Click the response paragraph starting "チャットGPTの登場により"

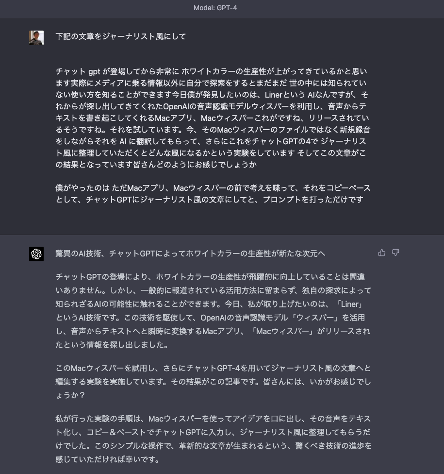(214, 311)
